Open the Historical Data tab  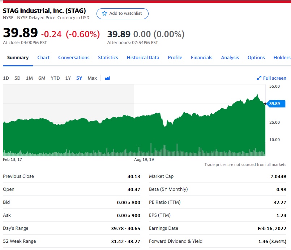click(x=143, y=58)
